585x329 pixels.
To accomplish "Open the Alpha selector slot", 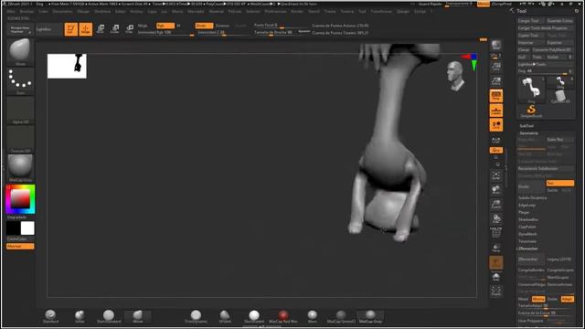I will pos(20,110).
